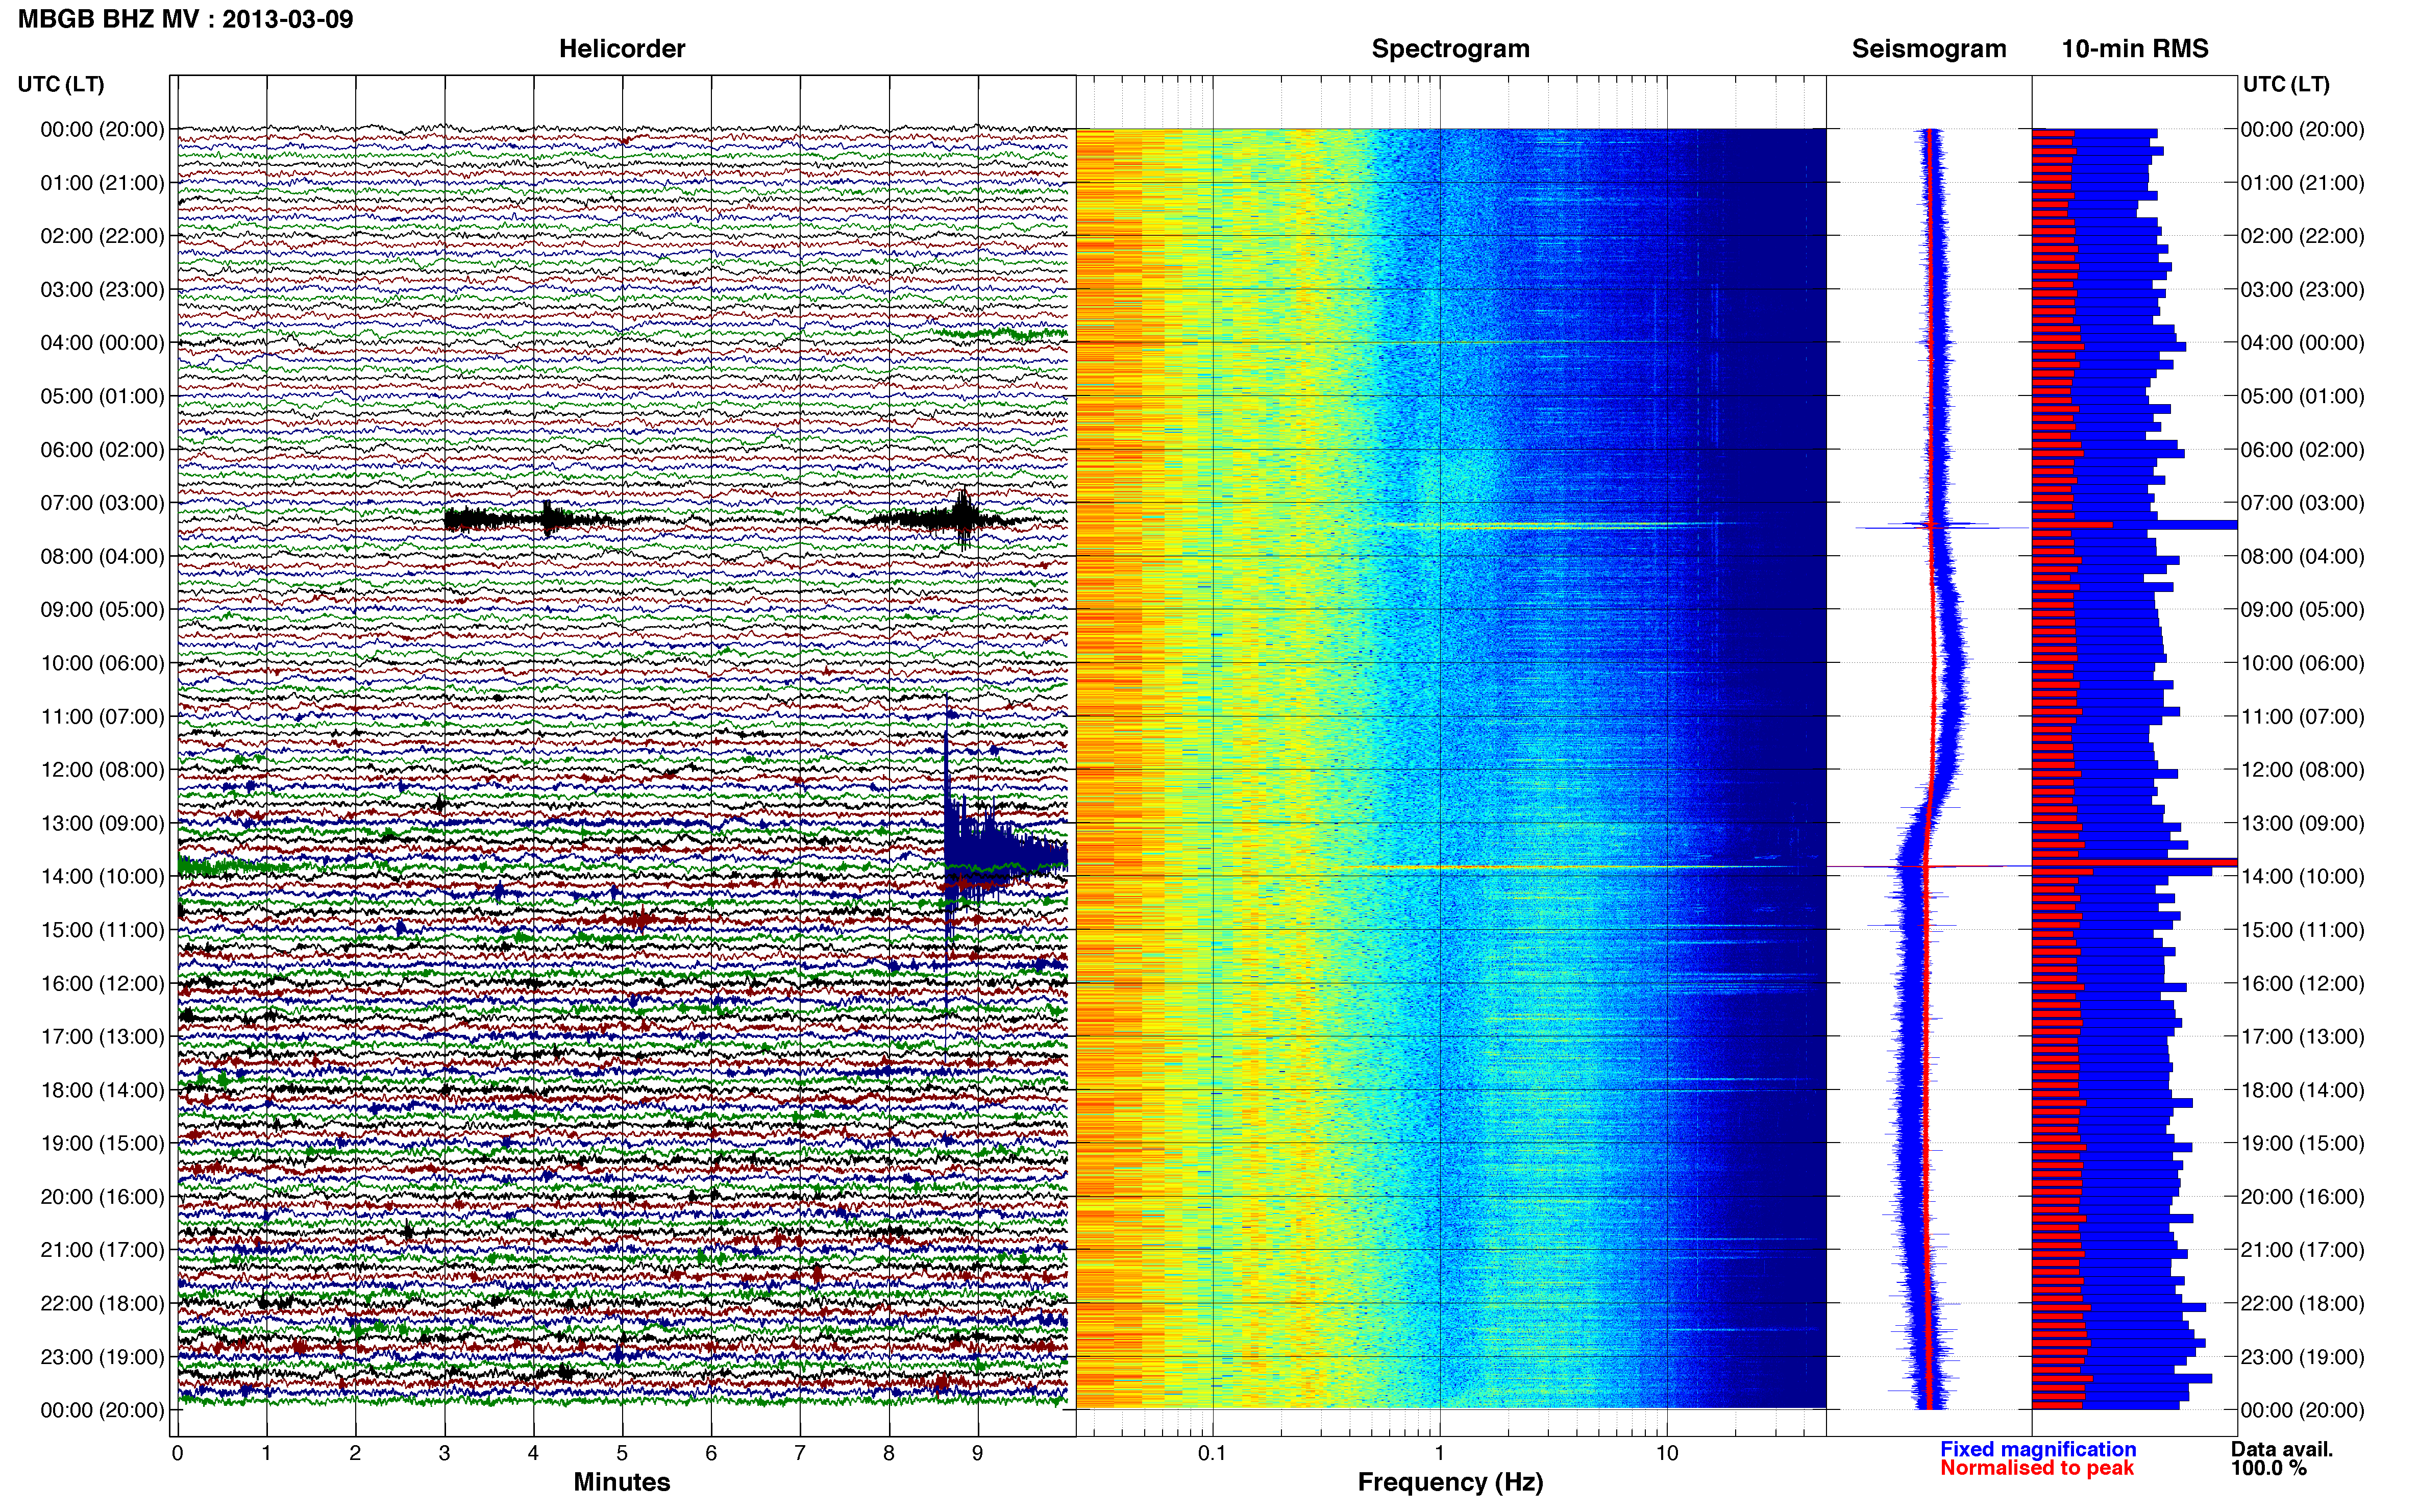Image resolution: width=2419 pixels, height=1512 pixels.
Task: Click the right 'UTC (LT)' axis label
Action: 2286,84
